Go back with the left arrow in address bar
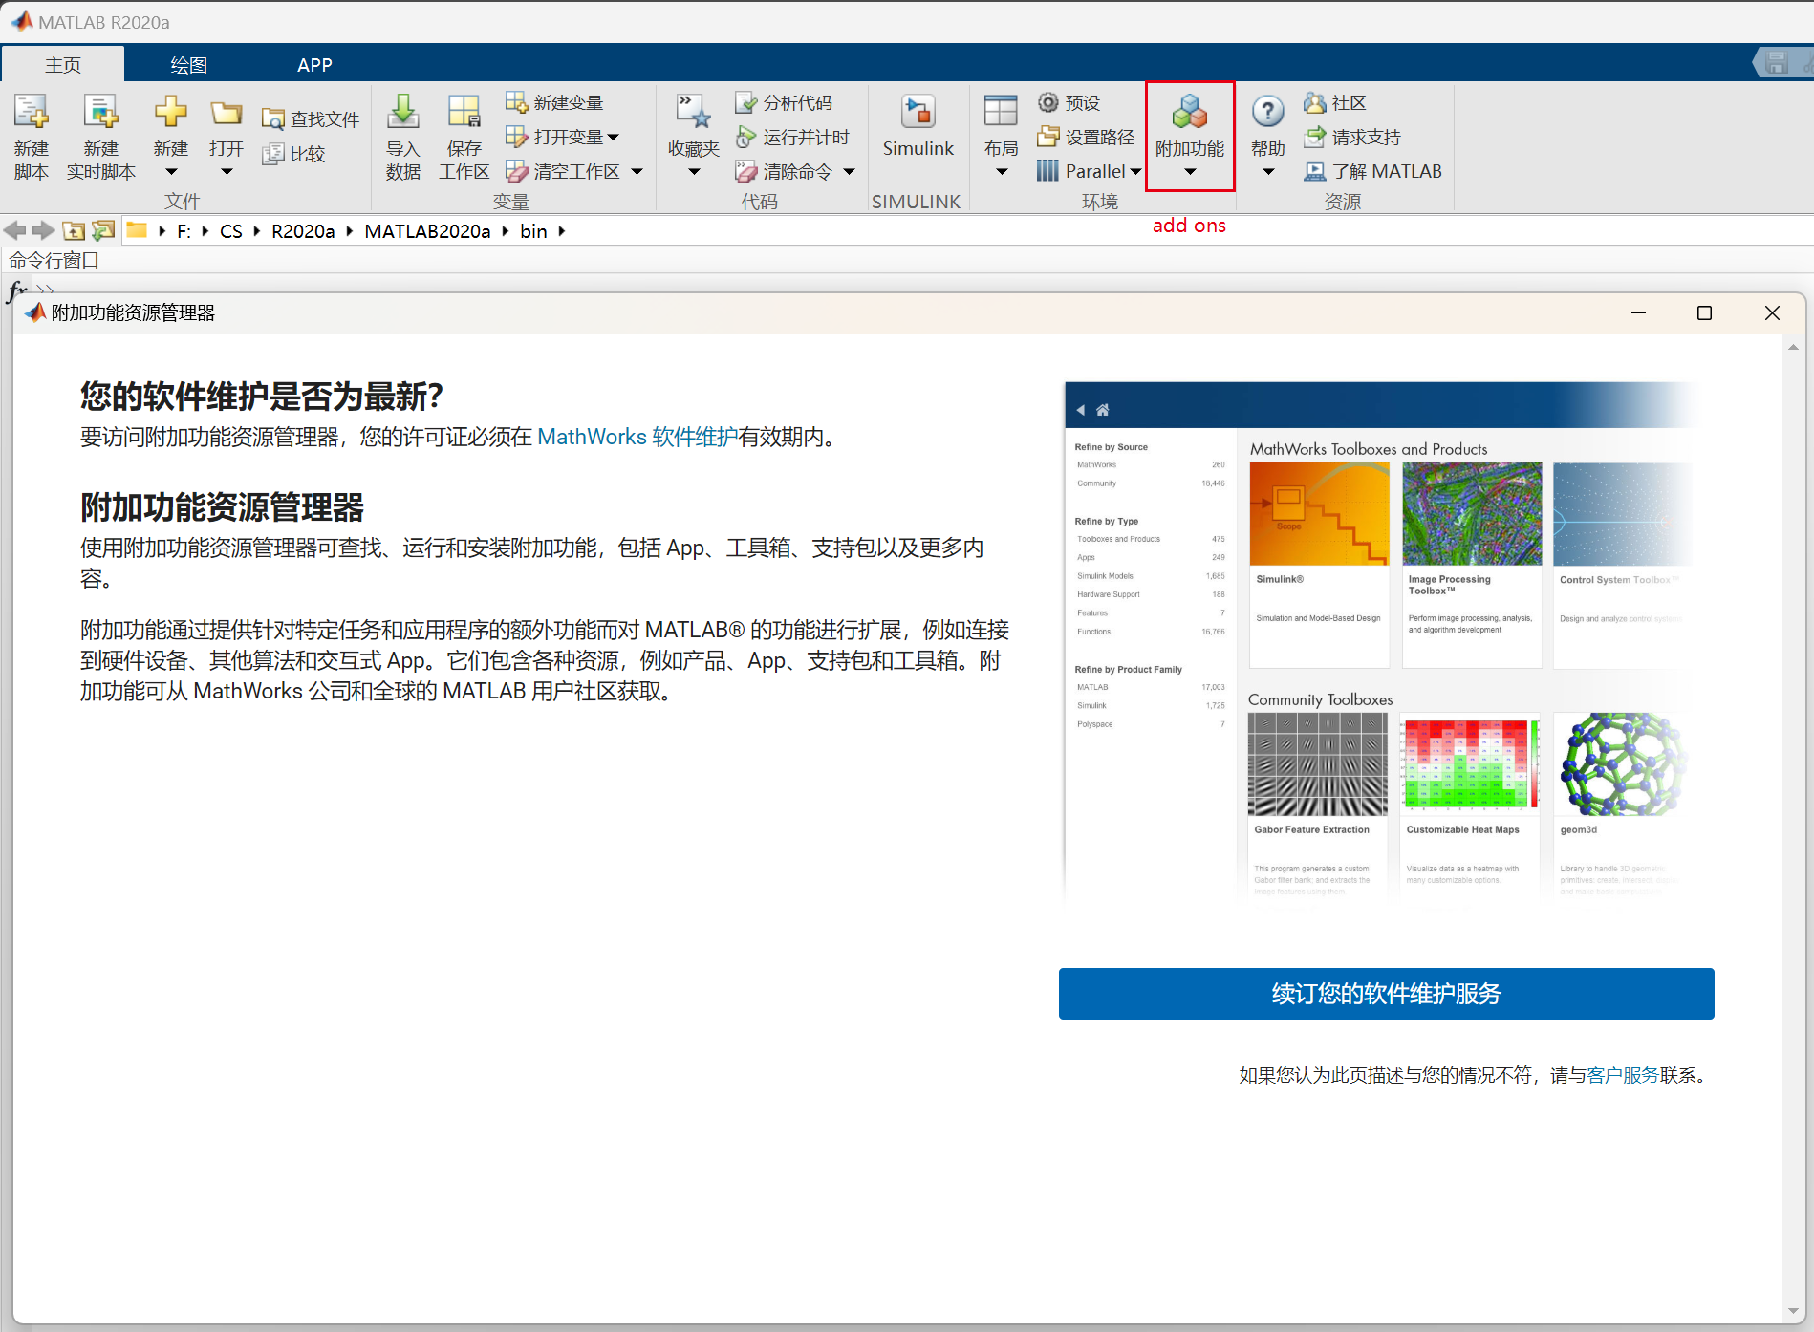 tap(14, 230)
